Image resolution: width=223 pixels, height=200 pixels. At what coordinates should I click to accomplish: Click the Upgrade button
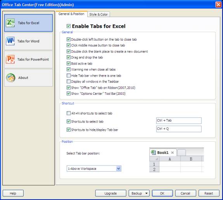111,193
